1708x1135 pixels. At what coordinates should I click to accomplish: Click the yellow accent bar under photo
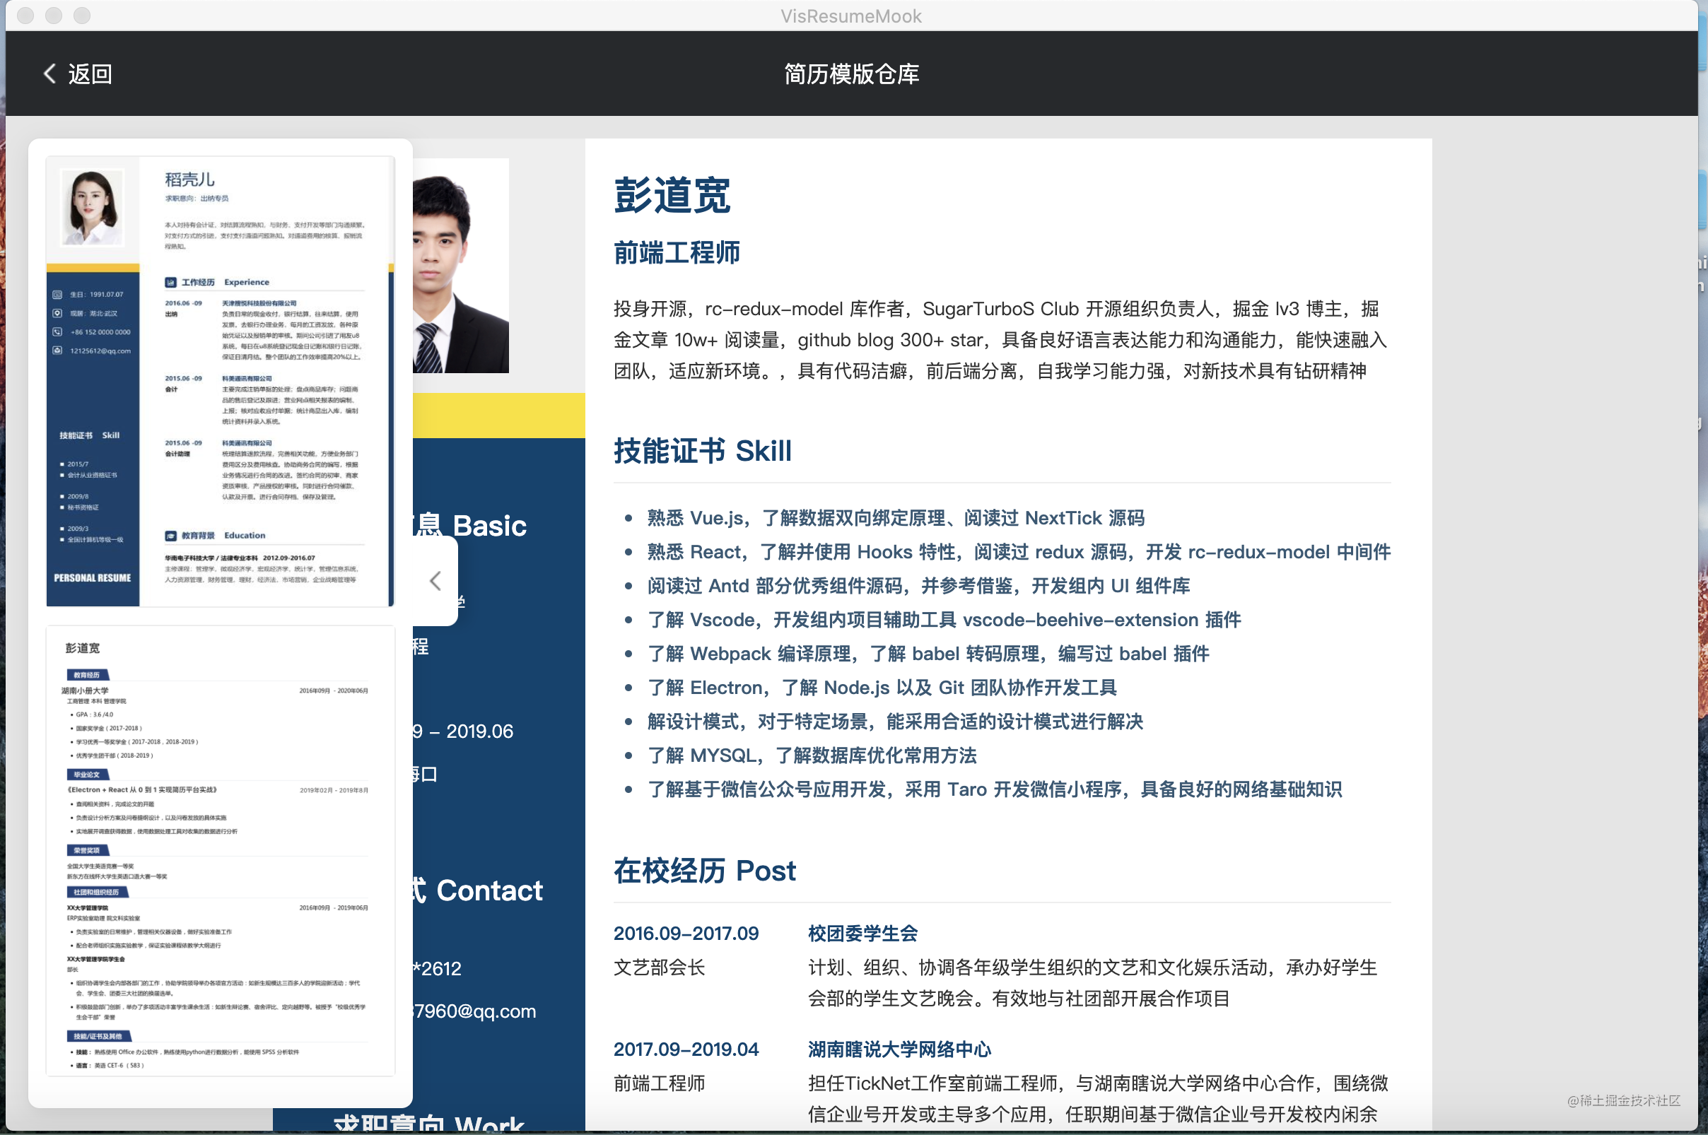click(x=498, y=416)
